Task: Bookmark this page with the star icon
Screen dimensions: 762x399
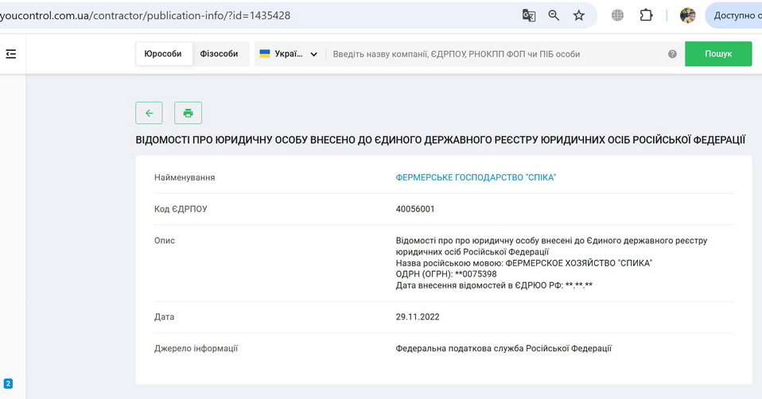Action: (579, 16)
